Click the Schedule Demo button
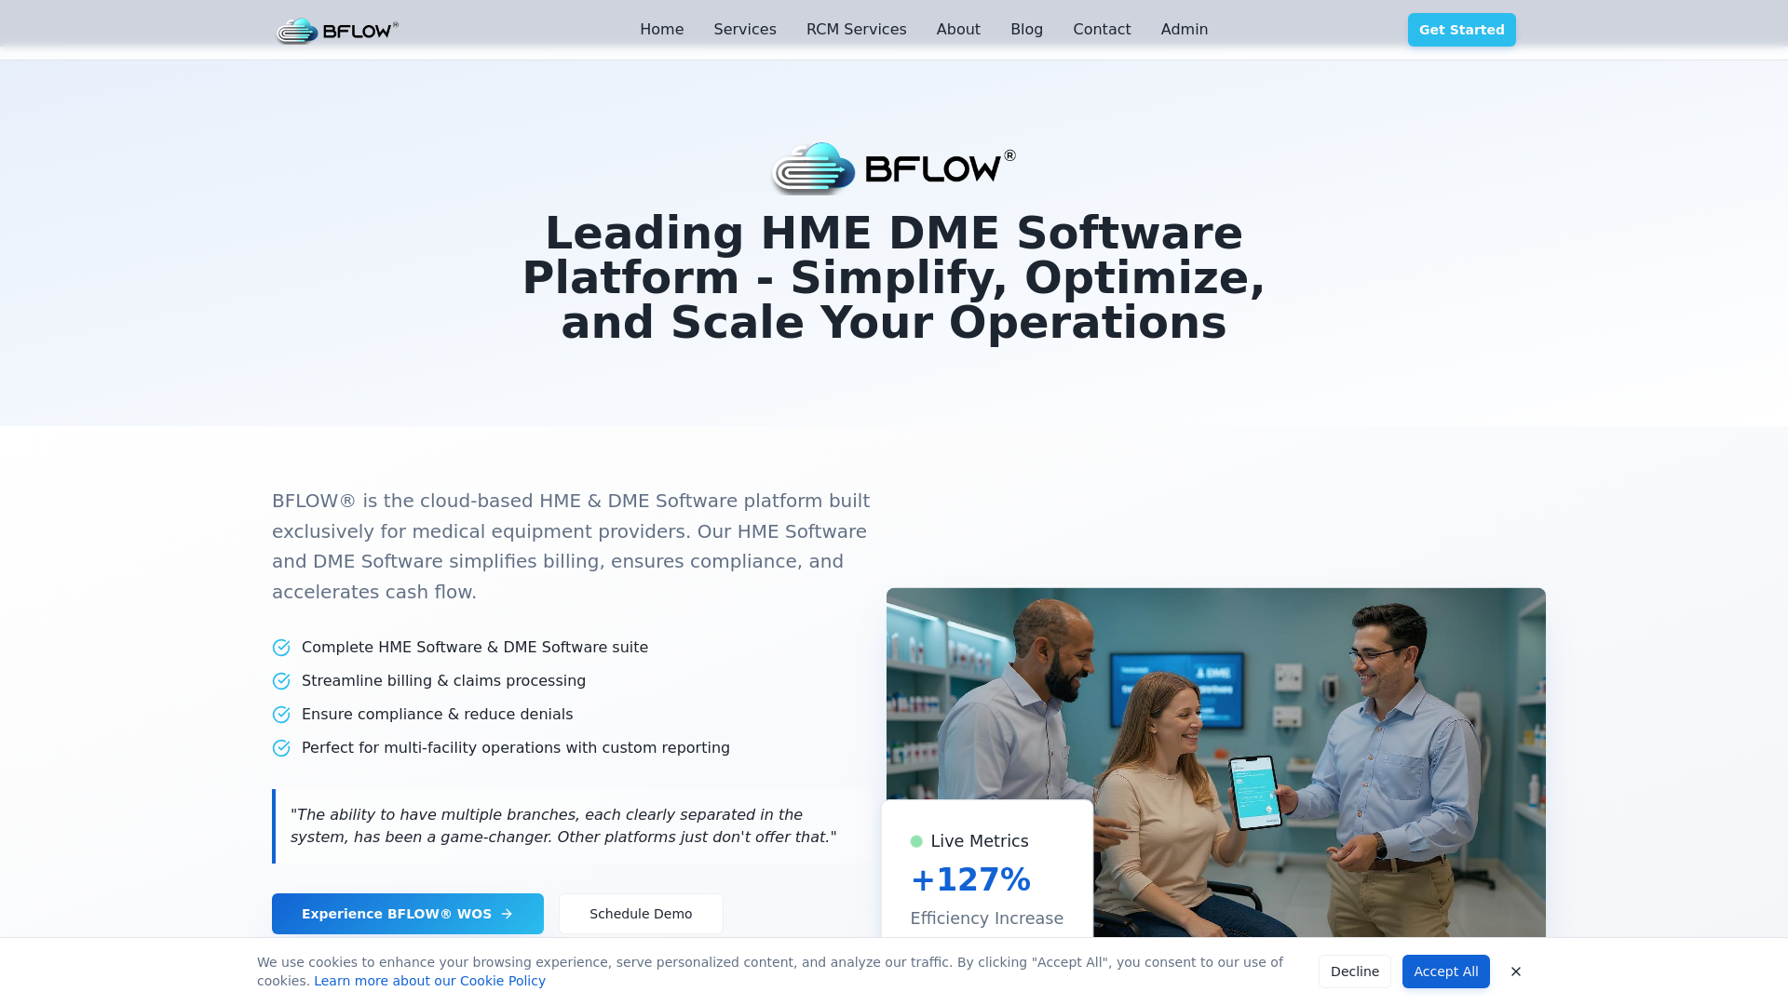This screenshot has height=1005, width=1788. (x=641, y=914)
